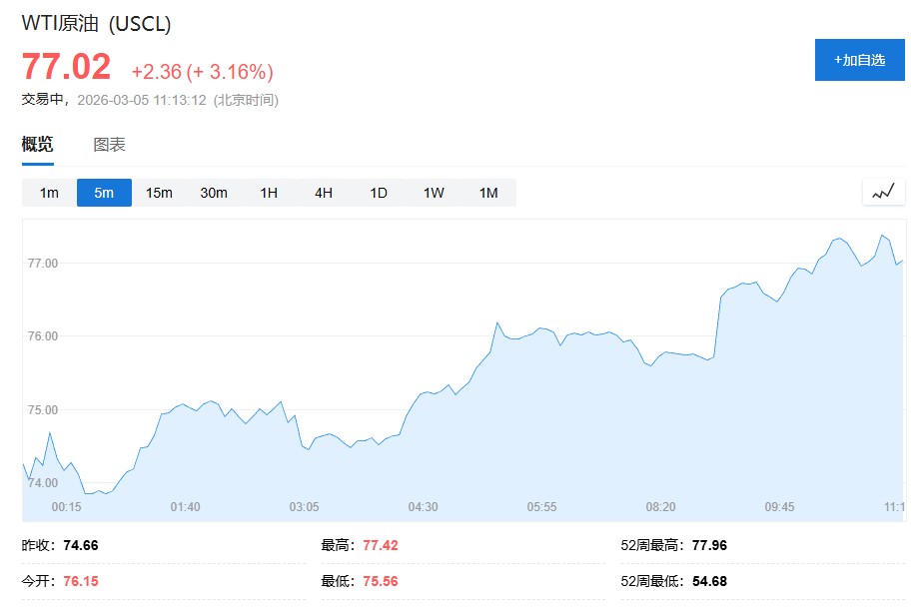920x609 pixels.
Task: Choose the 30m timeframe
Action: coord(214,193)
